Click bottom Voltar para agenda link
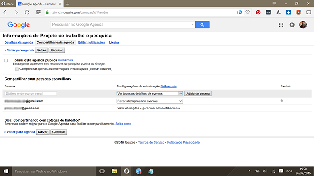 [19, 132]
